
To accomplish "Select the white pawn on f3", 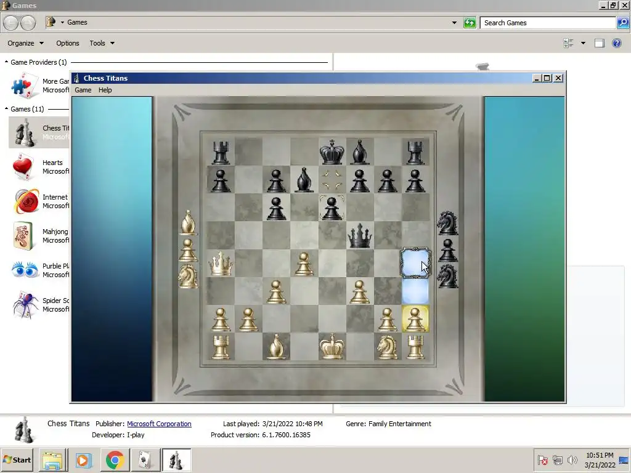I will [359, 291].
